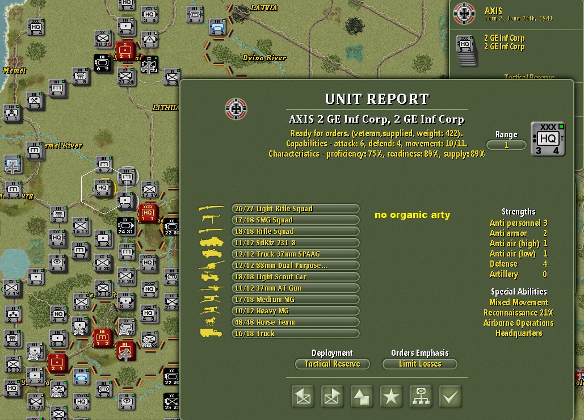Change Orders Emphasis from Limit Losses
The image size is (584, 420).
420,364
